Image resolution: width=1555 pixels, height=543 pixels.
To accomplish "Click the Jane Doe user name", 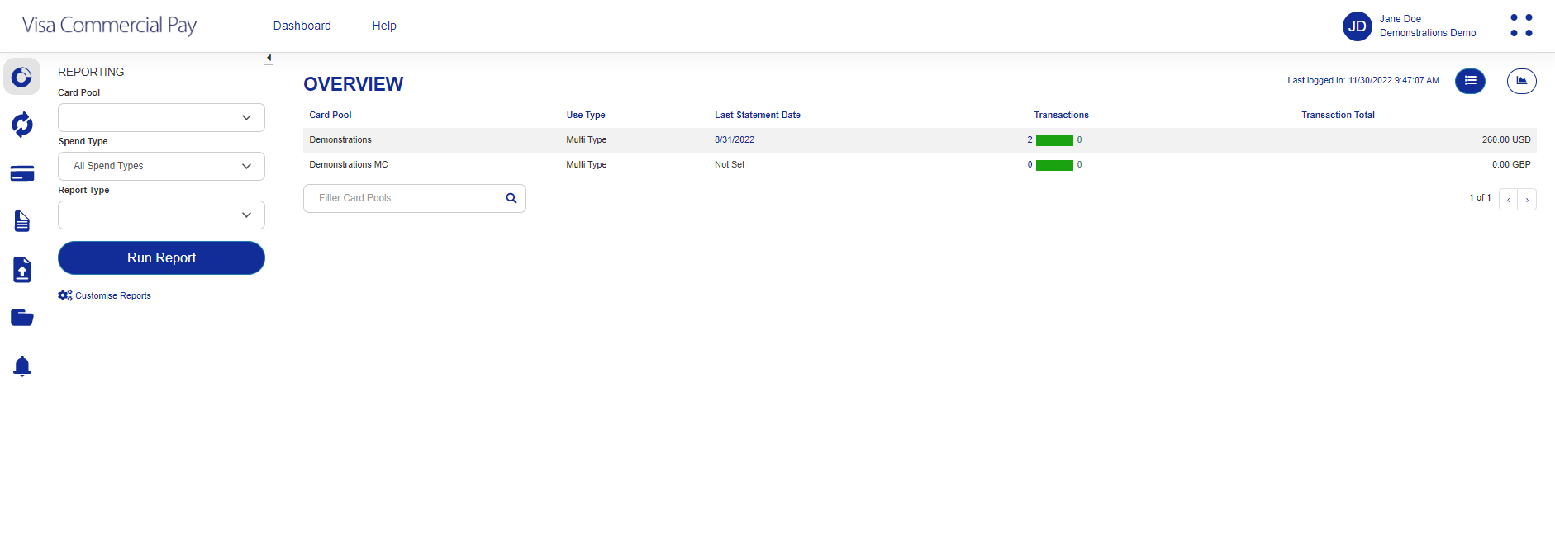I will pos(1400,19).
